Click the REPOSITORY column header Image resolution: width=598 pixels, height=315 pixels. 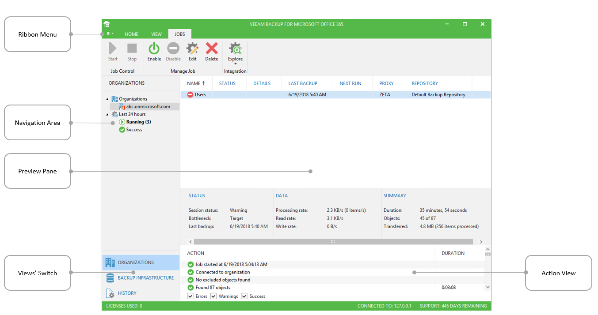[425, 83]
